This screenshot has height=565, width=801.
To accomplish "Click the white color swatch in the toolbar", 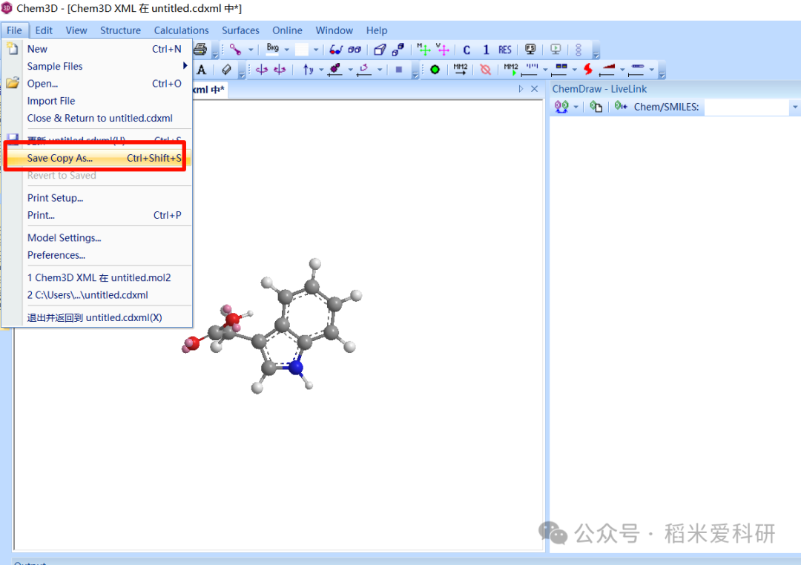I will click(x=302, y=48).
